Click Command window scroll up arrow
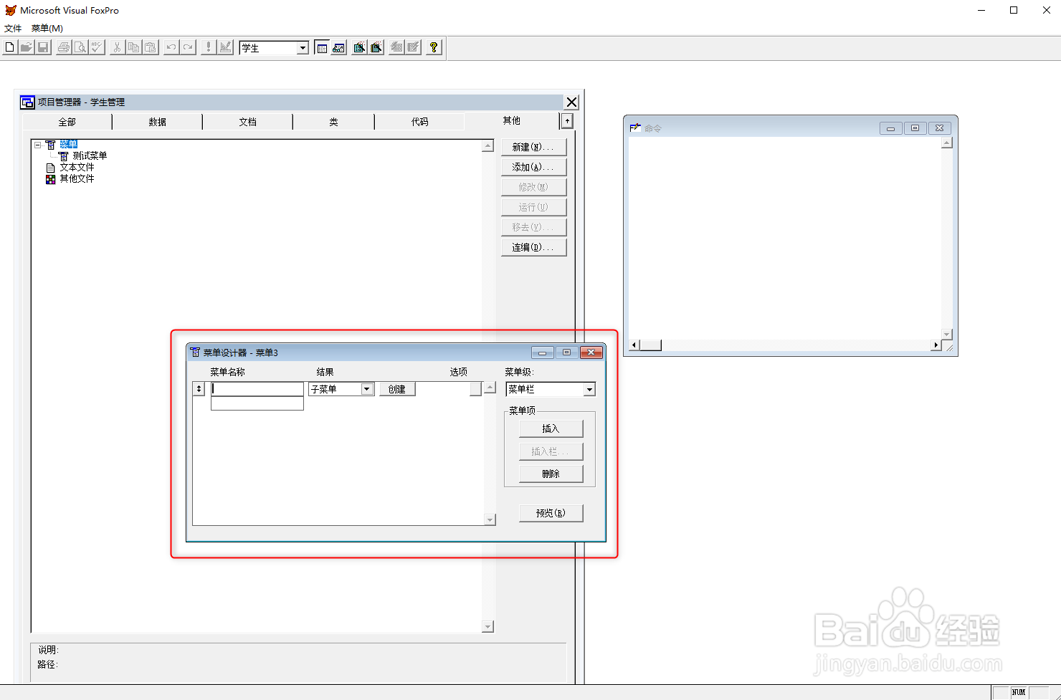1061x700 pixels. coord(947,143)
